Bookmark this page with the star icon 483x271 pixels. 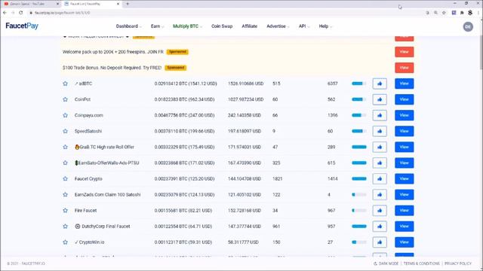pos(444,13)
